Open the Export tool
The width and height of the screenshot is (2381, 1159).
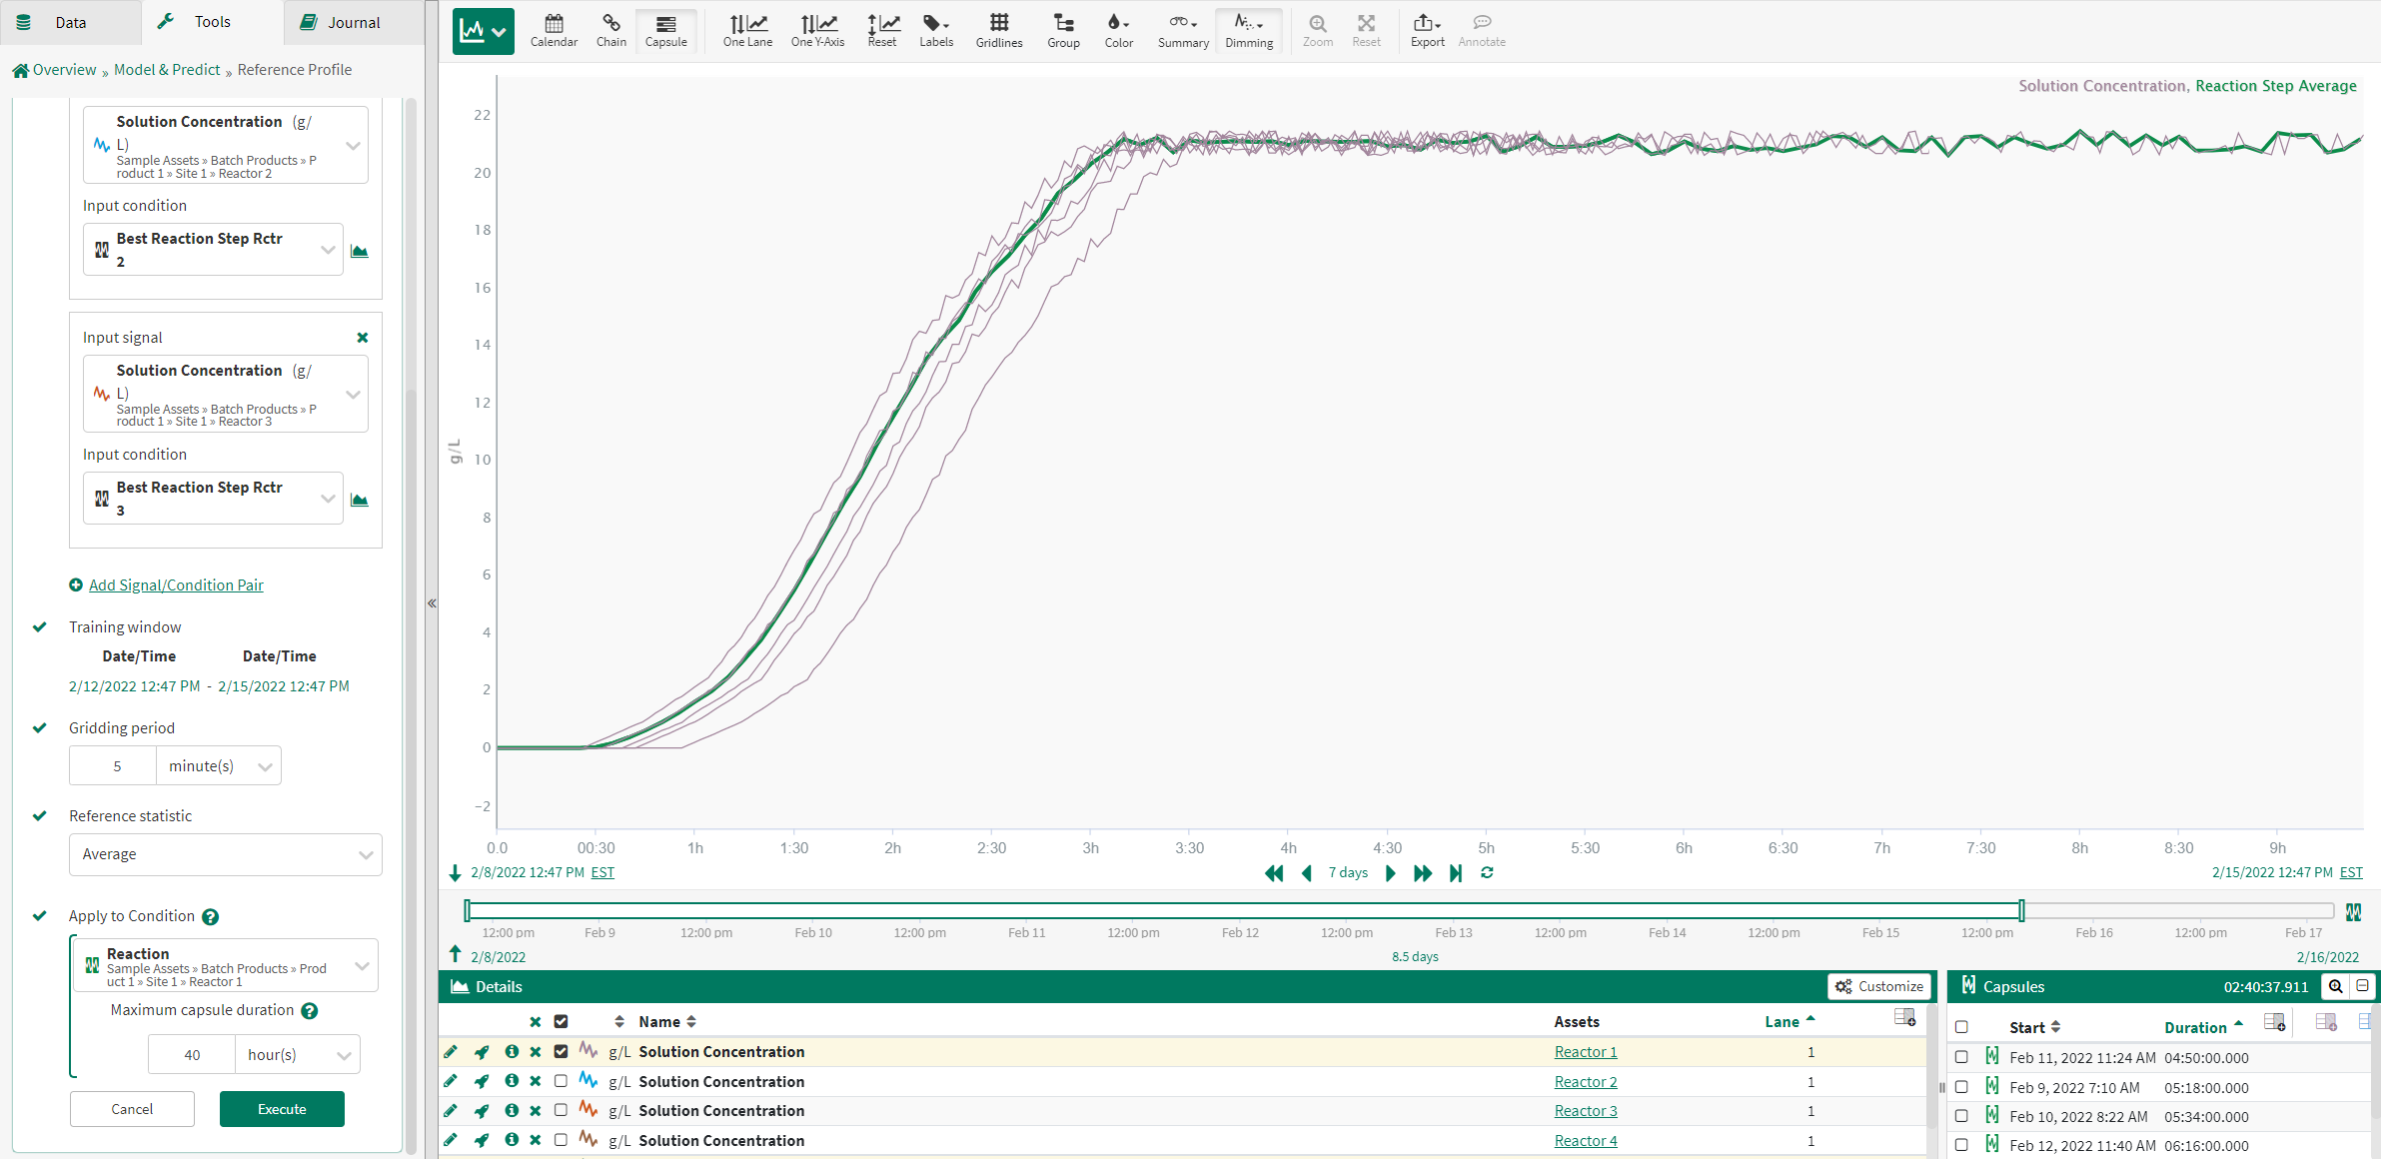[1427, 30]
